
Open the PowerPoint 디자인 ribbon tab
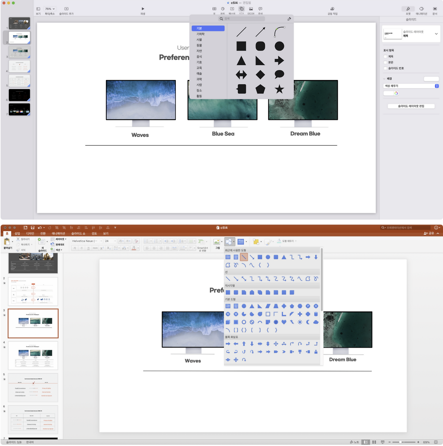(30, 234)
